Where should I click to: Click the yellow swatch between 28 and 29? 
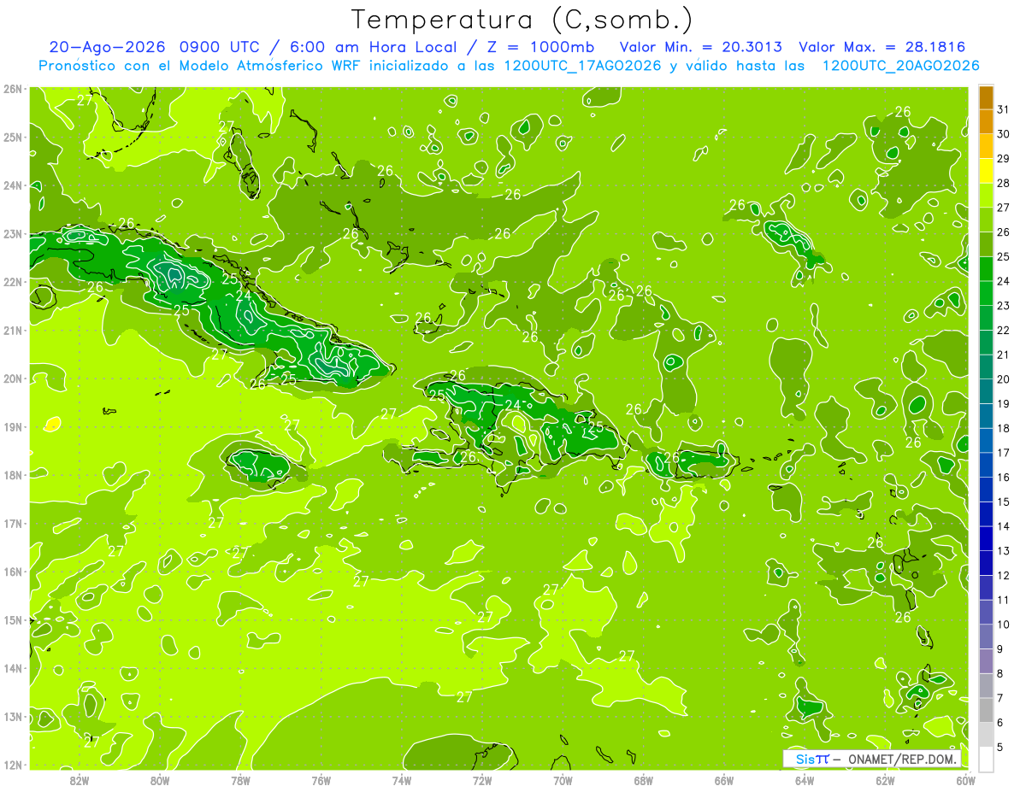tap(987, 171)
